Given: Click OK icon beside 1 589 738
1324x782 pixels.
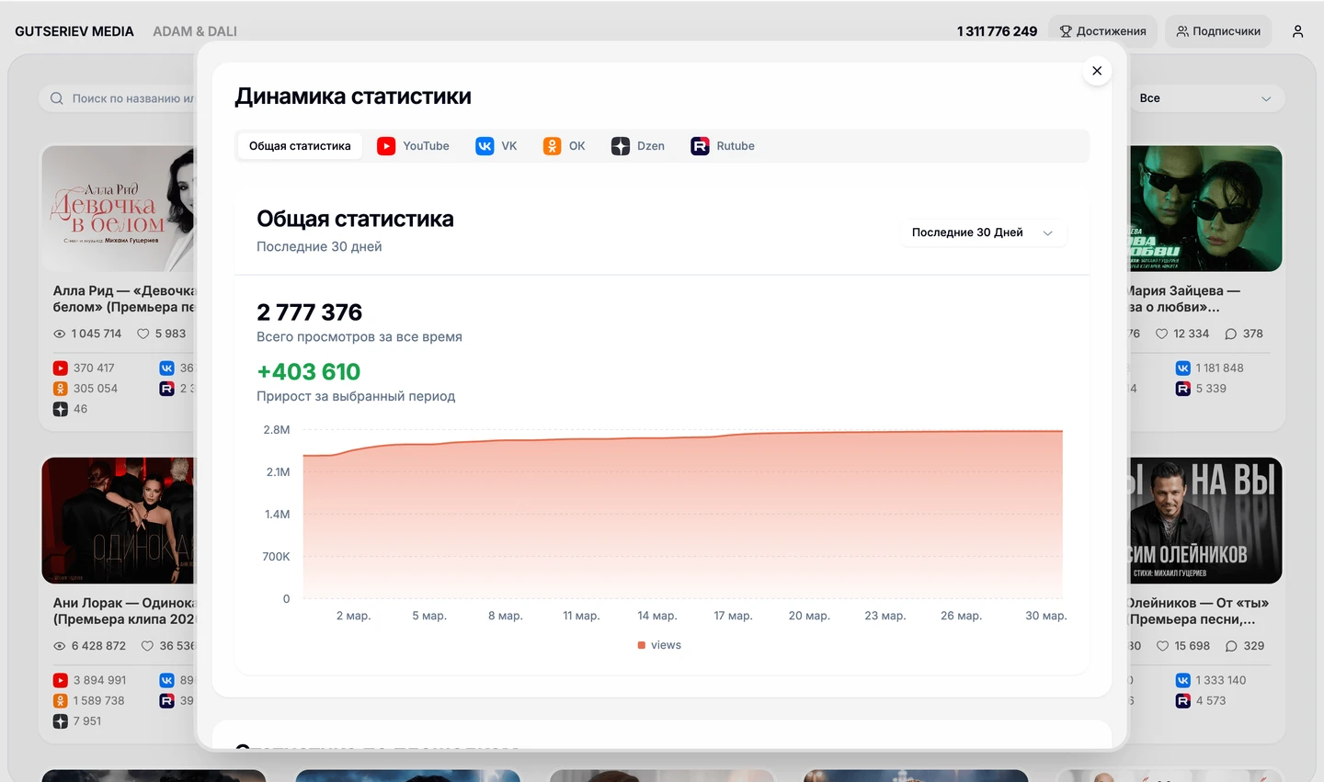Looking at the screenshot, I should [61, 701].
